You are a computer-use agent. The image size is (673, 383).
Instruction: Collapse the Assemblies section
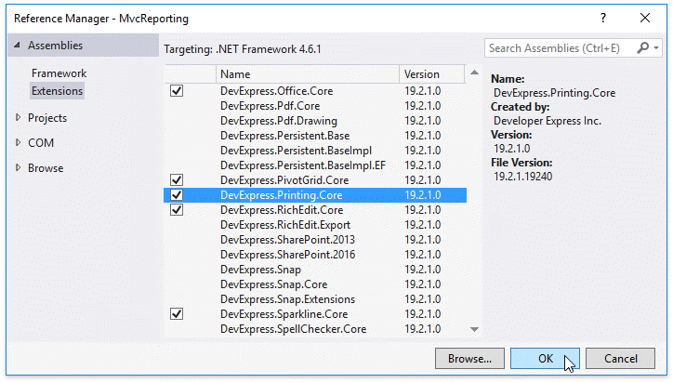(16, 46)
